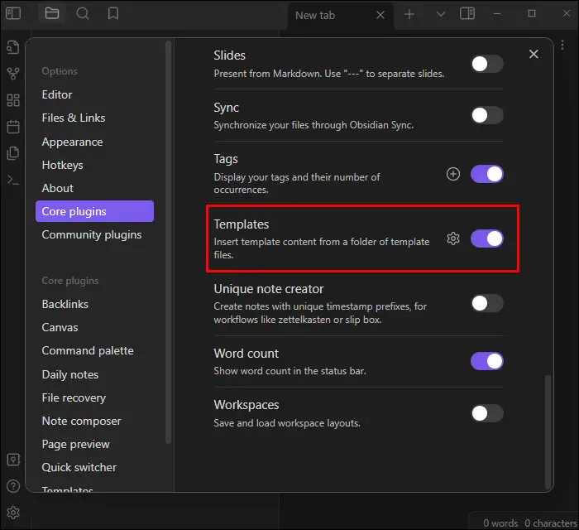Screen dimensions: 579x530
Task: Click the settings sidebar scrollbar
Action: [169, 242]
